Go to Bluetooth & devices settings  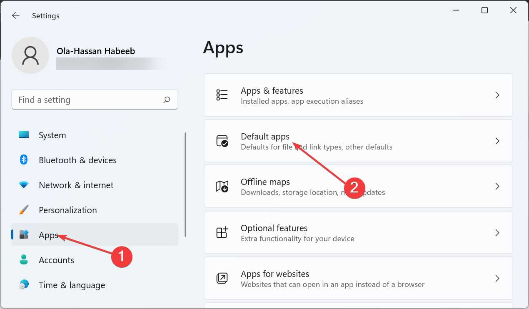[x=95, y=160]
